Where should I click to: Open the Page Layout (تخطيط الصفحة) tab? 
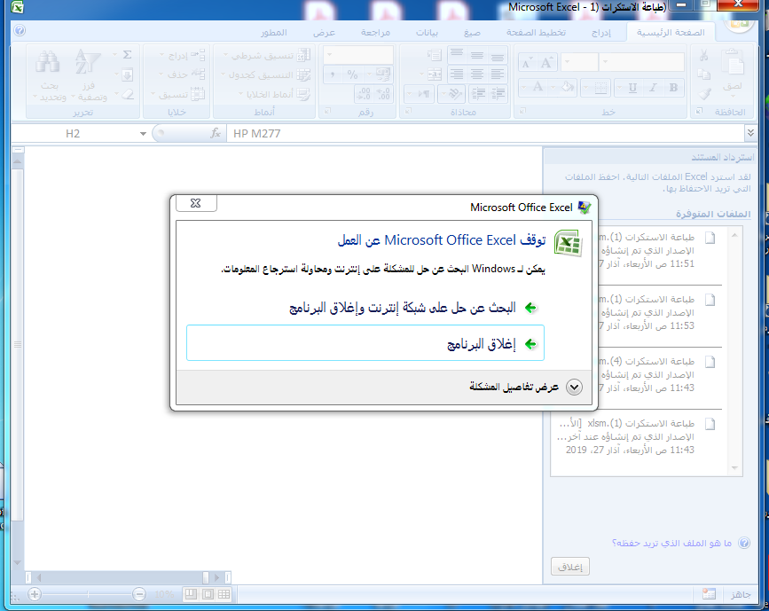click(536, 32)
